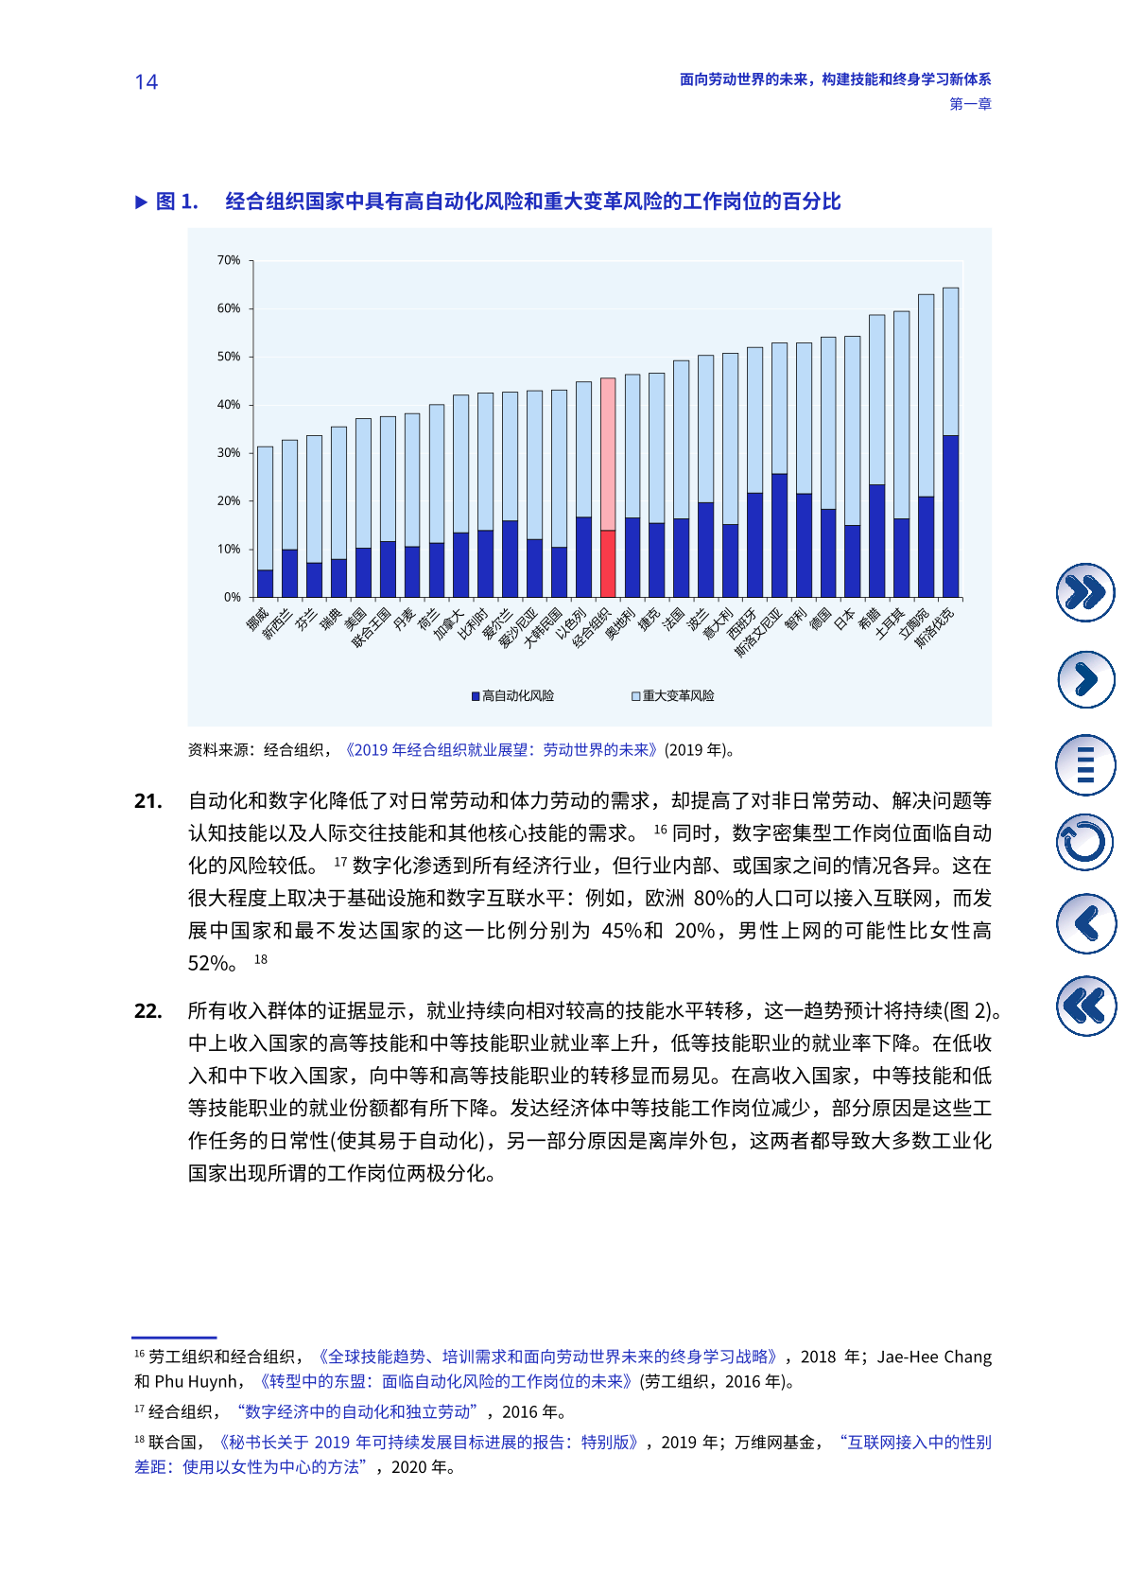1126x1593 pixels.
Task: Open the table of contents list icon
Action: (x=1084, y=764)
